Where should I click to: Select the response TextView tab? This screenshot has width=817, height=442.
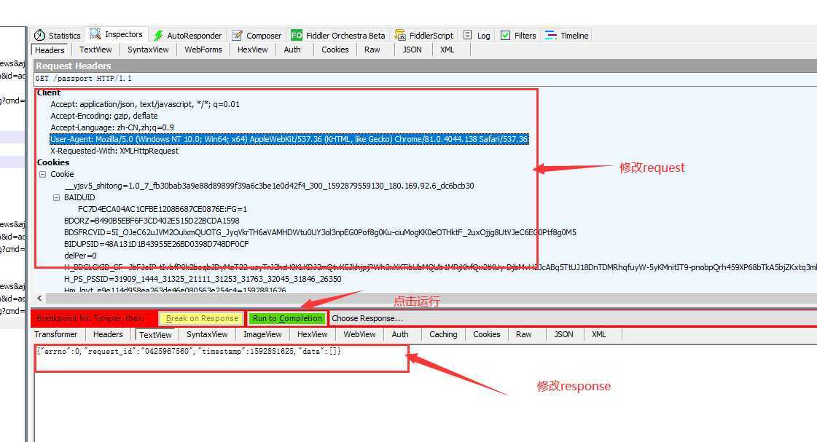[x=155, y=335]
